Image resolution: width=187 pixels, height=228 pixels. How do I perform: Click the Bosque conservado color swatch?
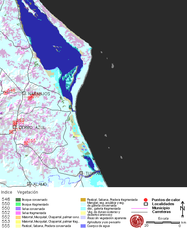[x=18, y=200]
